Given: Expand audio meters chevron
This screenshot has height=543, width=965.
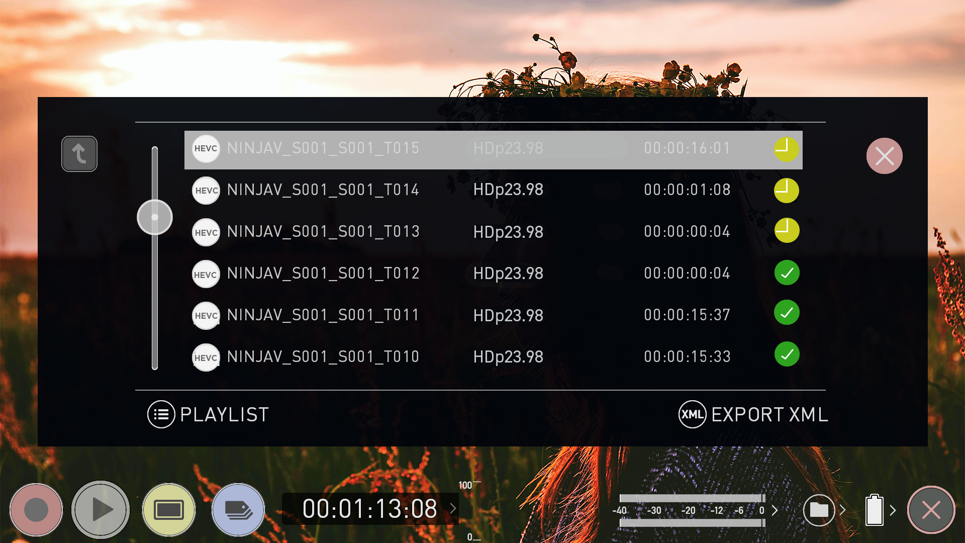Looking at the screenshot, I should (x=775, y=510).
